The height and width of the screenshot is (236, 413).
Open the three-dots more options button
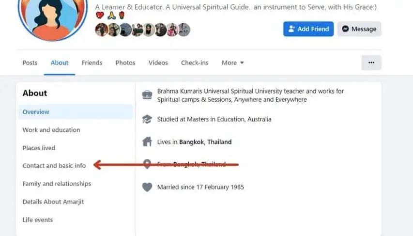[371, 63]
